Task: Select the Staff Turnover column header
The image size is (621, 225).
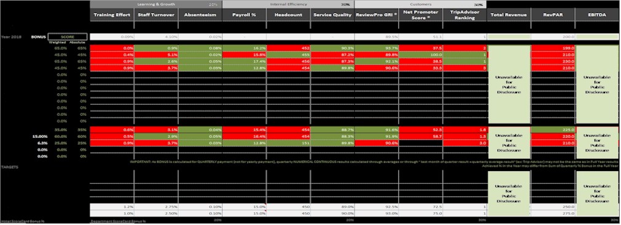Action: tap(156, 15)
